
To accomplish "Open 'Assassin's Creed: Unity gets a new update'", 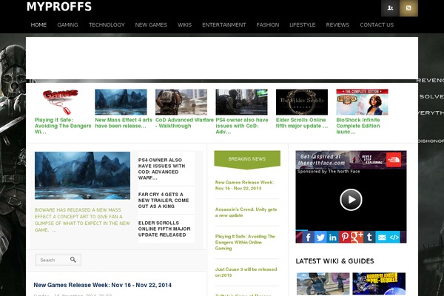I will tap(246, 212).
